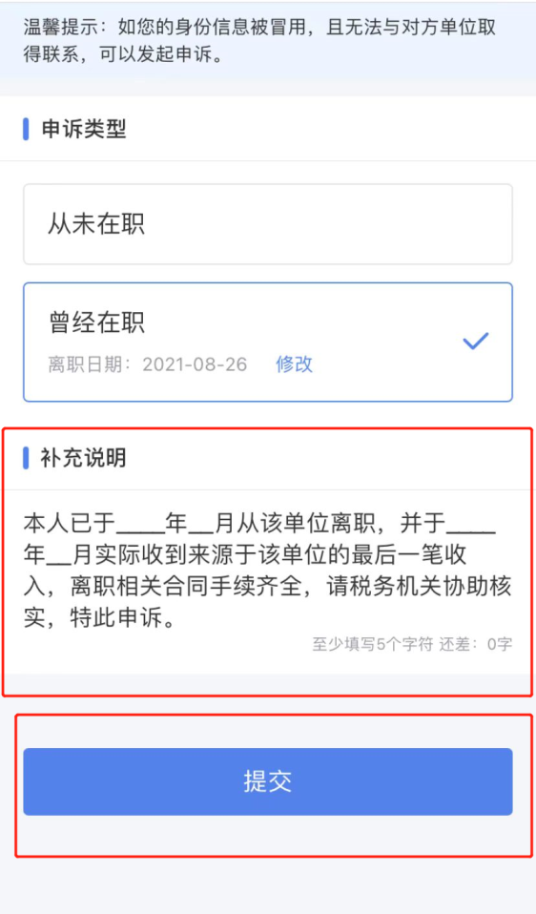Image resolution: width=536 pixels, height=914 pixels.
Task: Click the blue bar marker beside 补充说明
Action: tap(26, 458)
